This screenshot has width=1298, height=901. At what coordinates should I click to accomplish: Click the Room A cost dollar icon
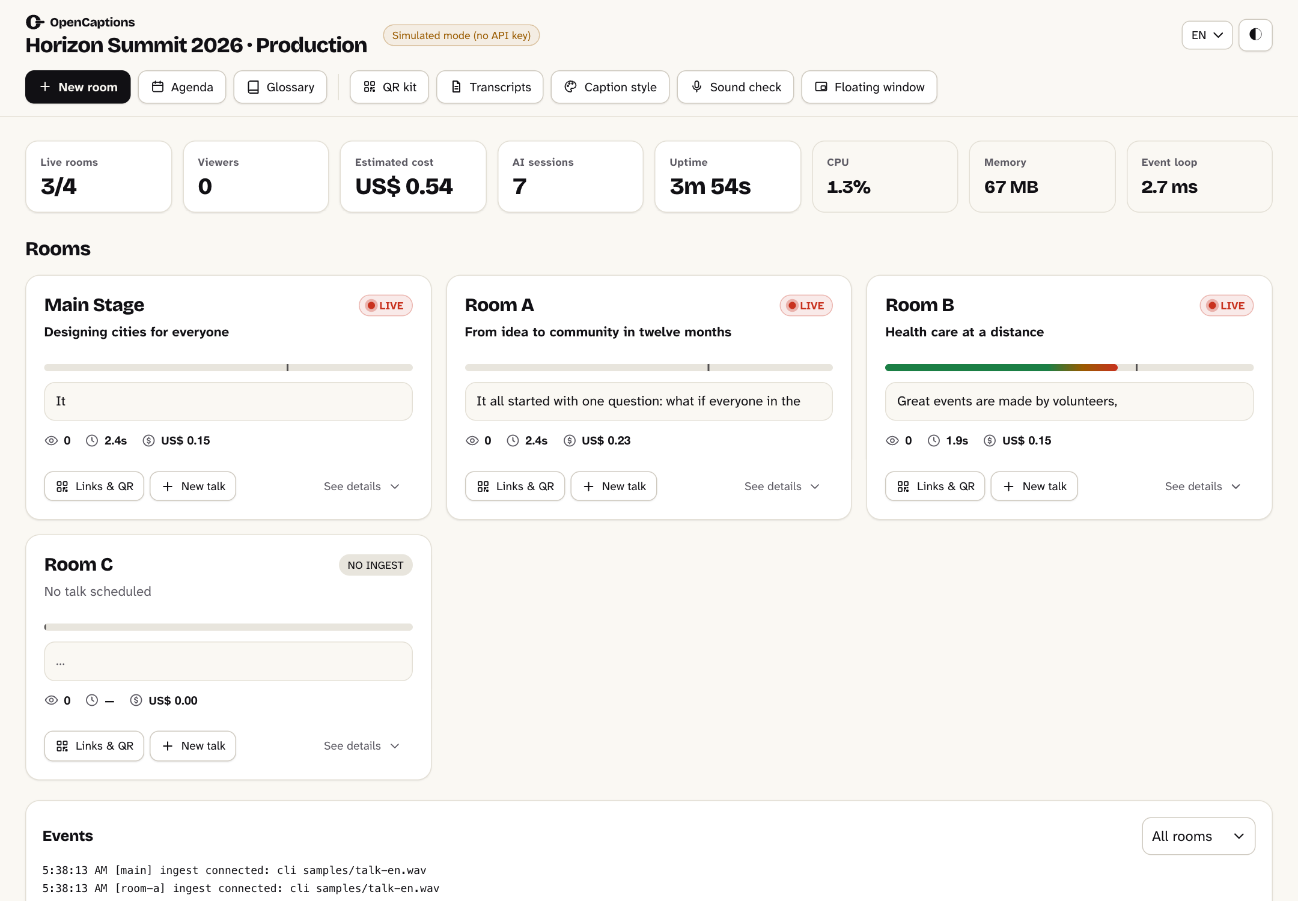(569, 440)
